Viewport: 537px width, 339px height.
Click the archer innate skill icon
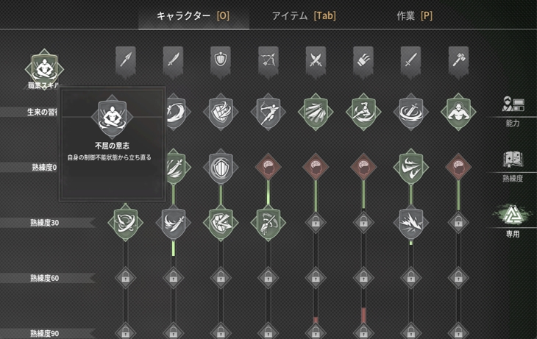pos(268,112)
